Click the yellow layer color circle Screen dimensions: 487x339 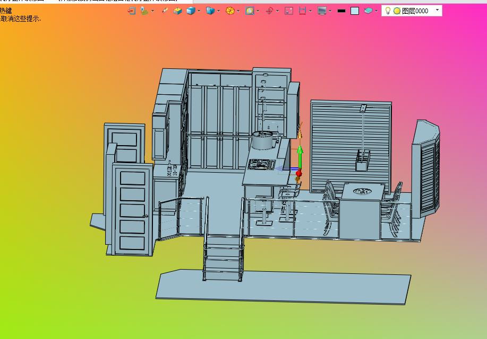397,11
